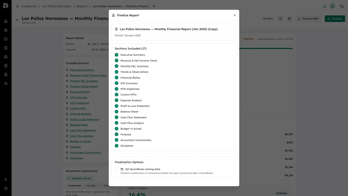
Task: Open Revenue & Net Income Trend link
Action: [88, 75]
